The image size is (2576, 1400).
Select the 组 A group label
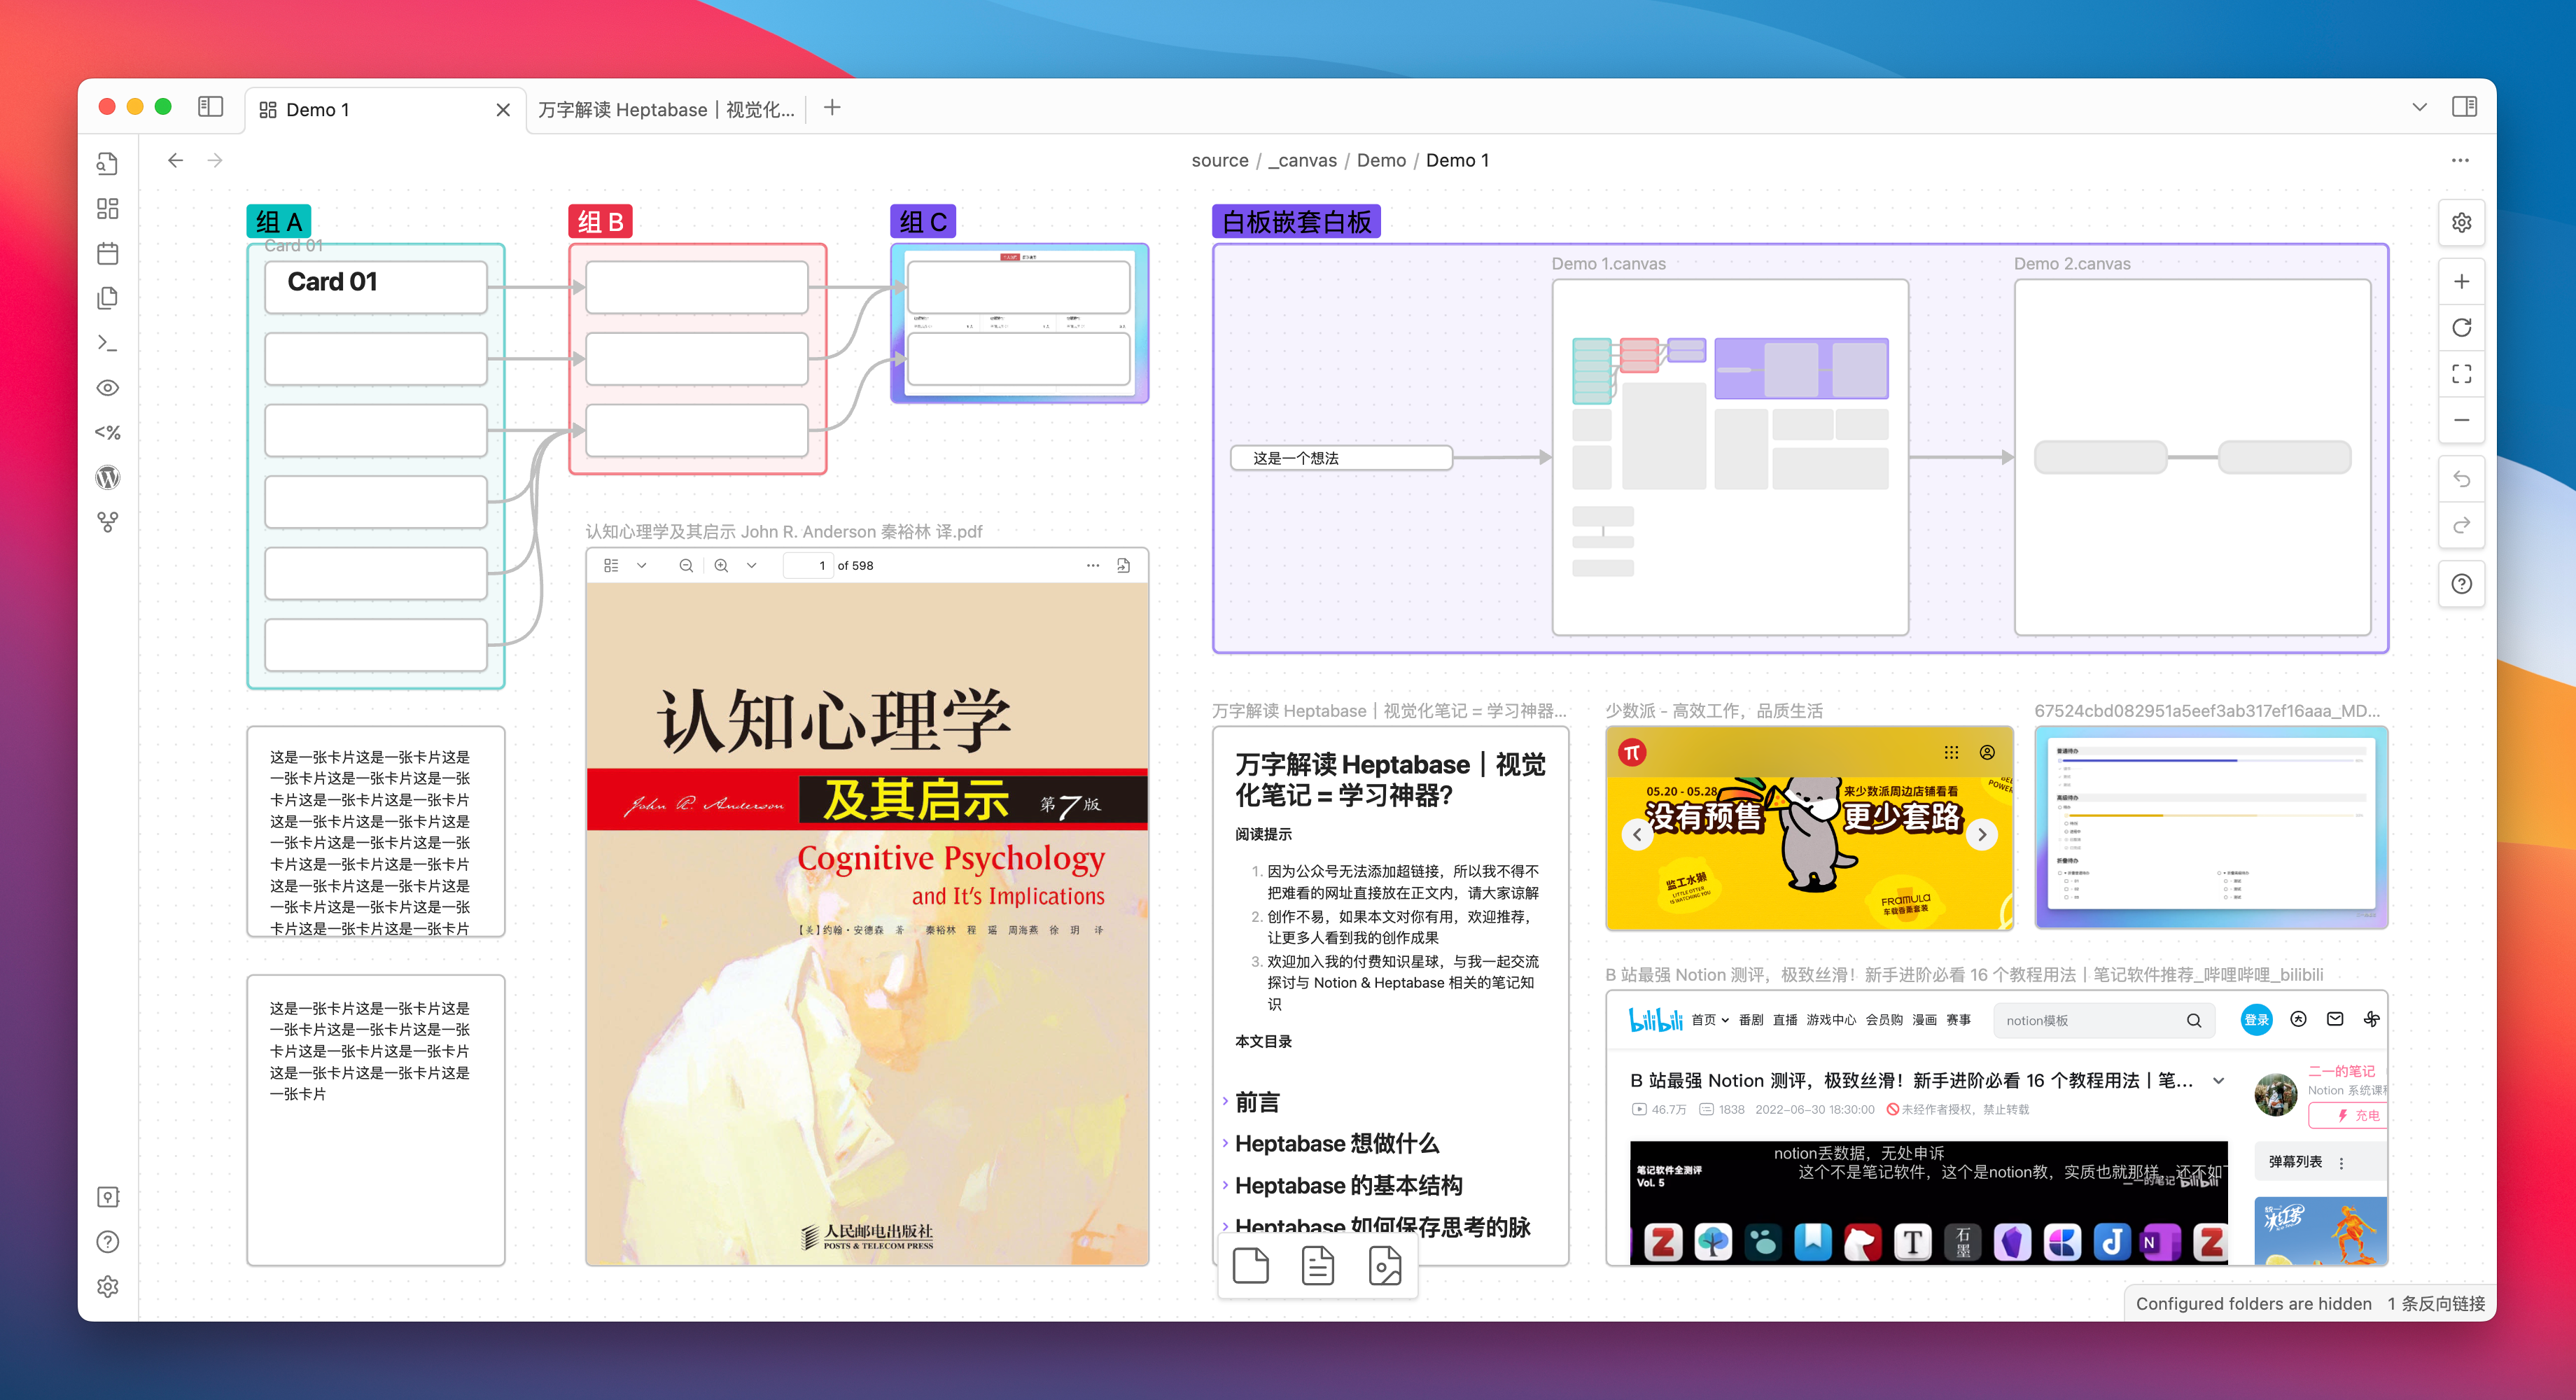click(x=279, y=221)
